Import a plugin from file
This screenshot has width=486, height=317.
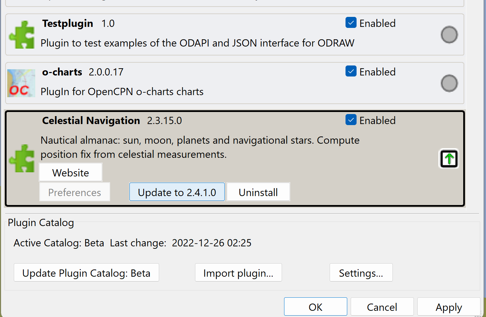(238, 272)
